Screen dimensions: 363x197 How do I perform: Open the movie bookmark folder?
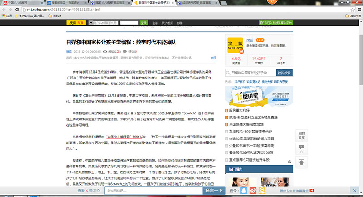[55, 16]
